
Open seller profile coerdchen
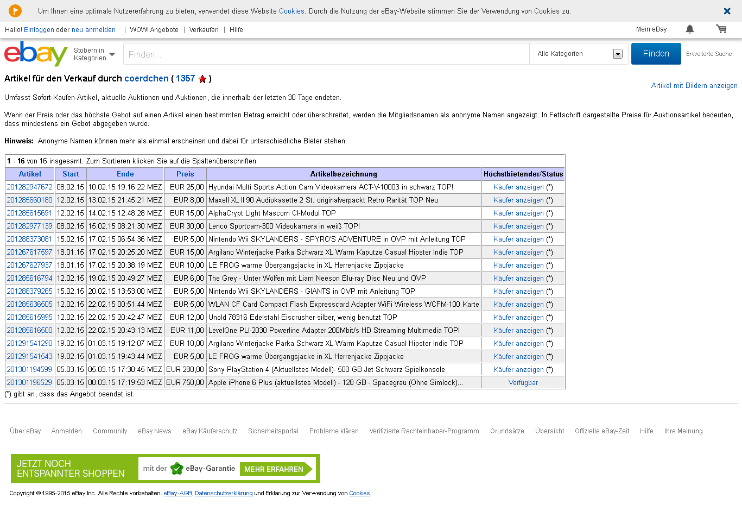pos(147,78)
